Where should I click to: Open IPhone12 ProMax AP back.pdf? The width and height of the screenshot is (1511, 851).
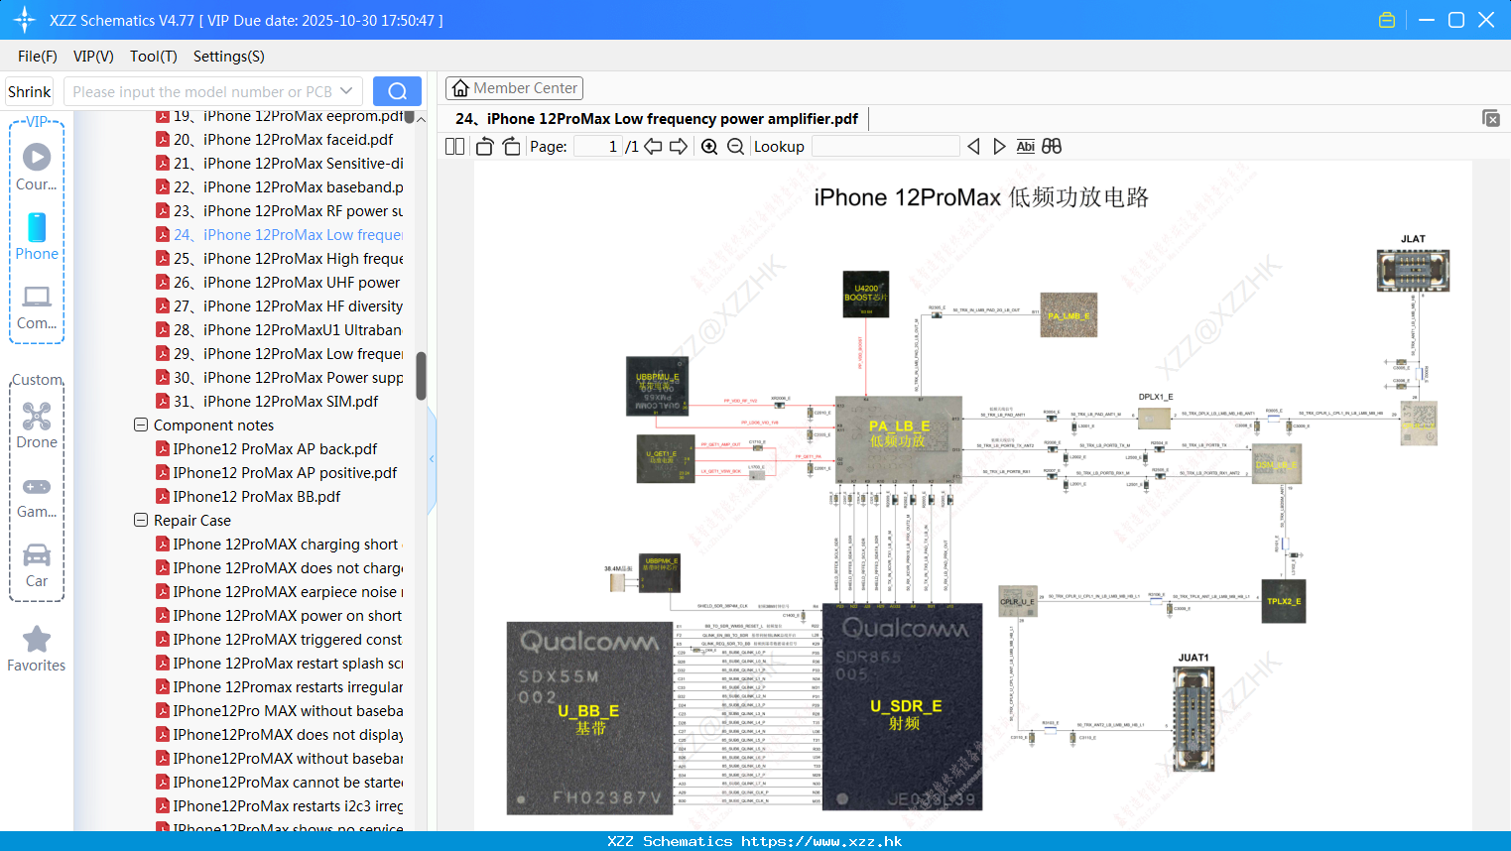click(x=275, y=449)
